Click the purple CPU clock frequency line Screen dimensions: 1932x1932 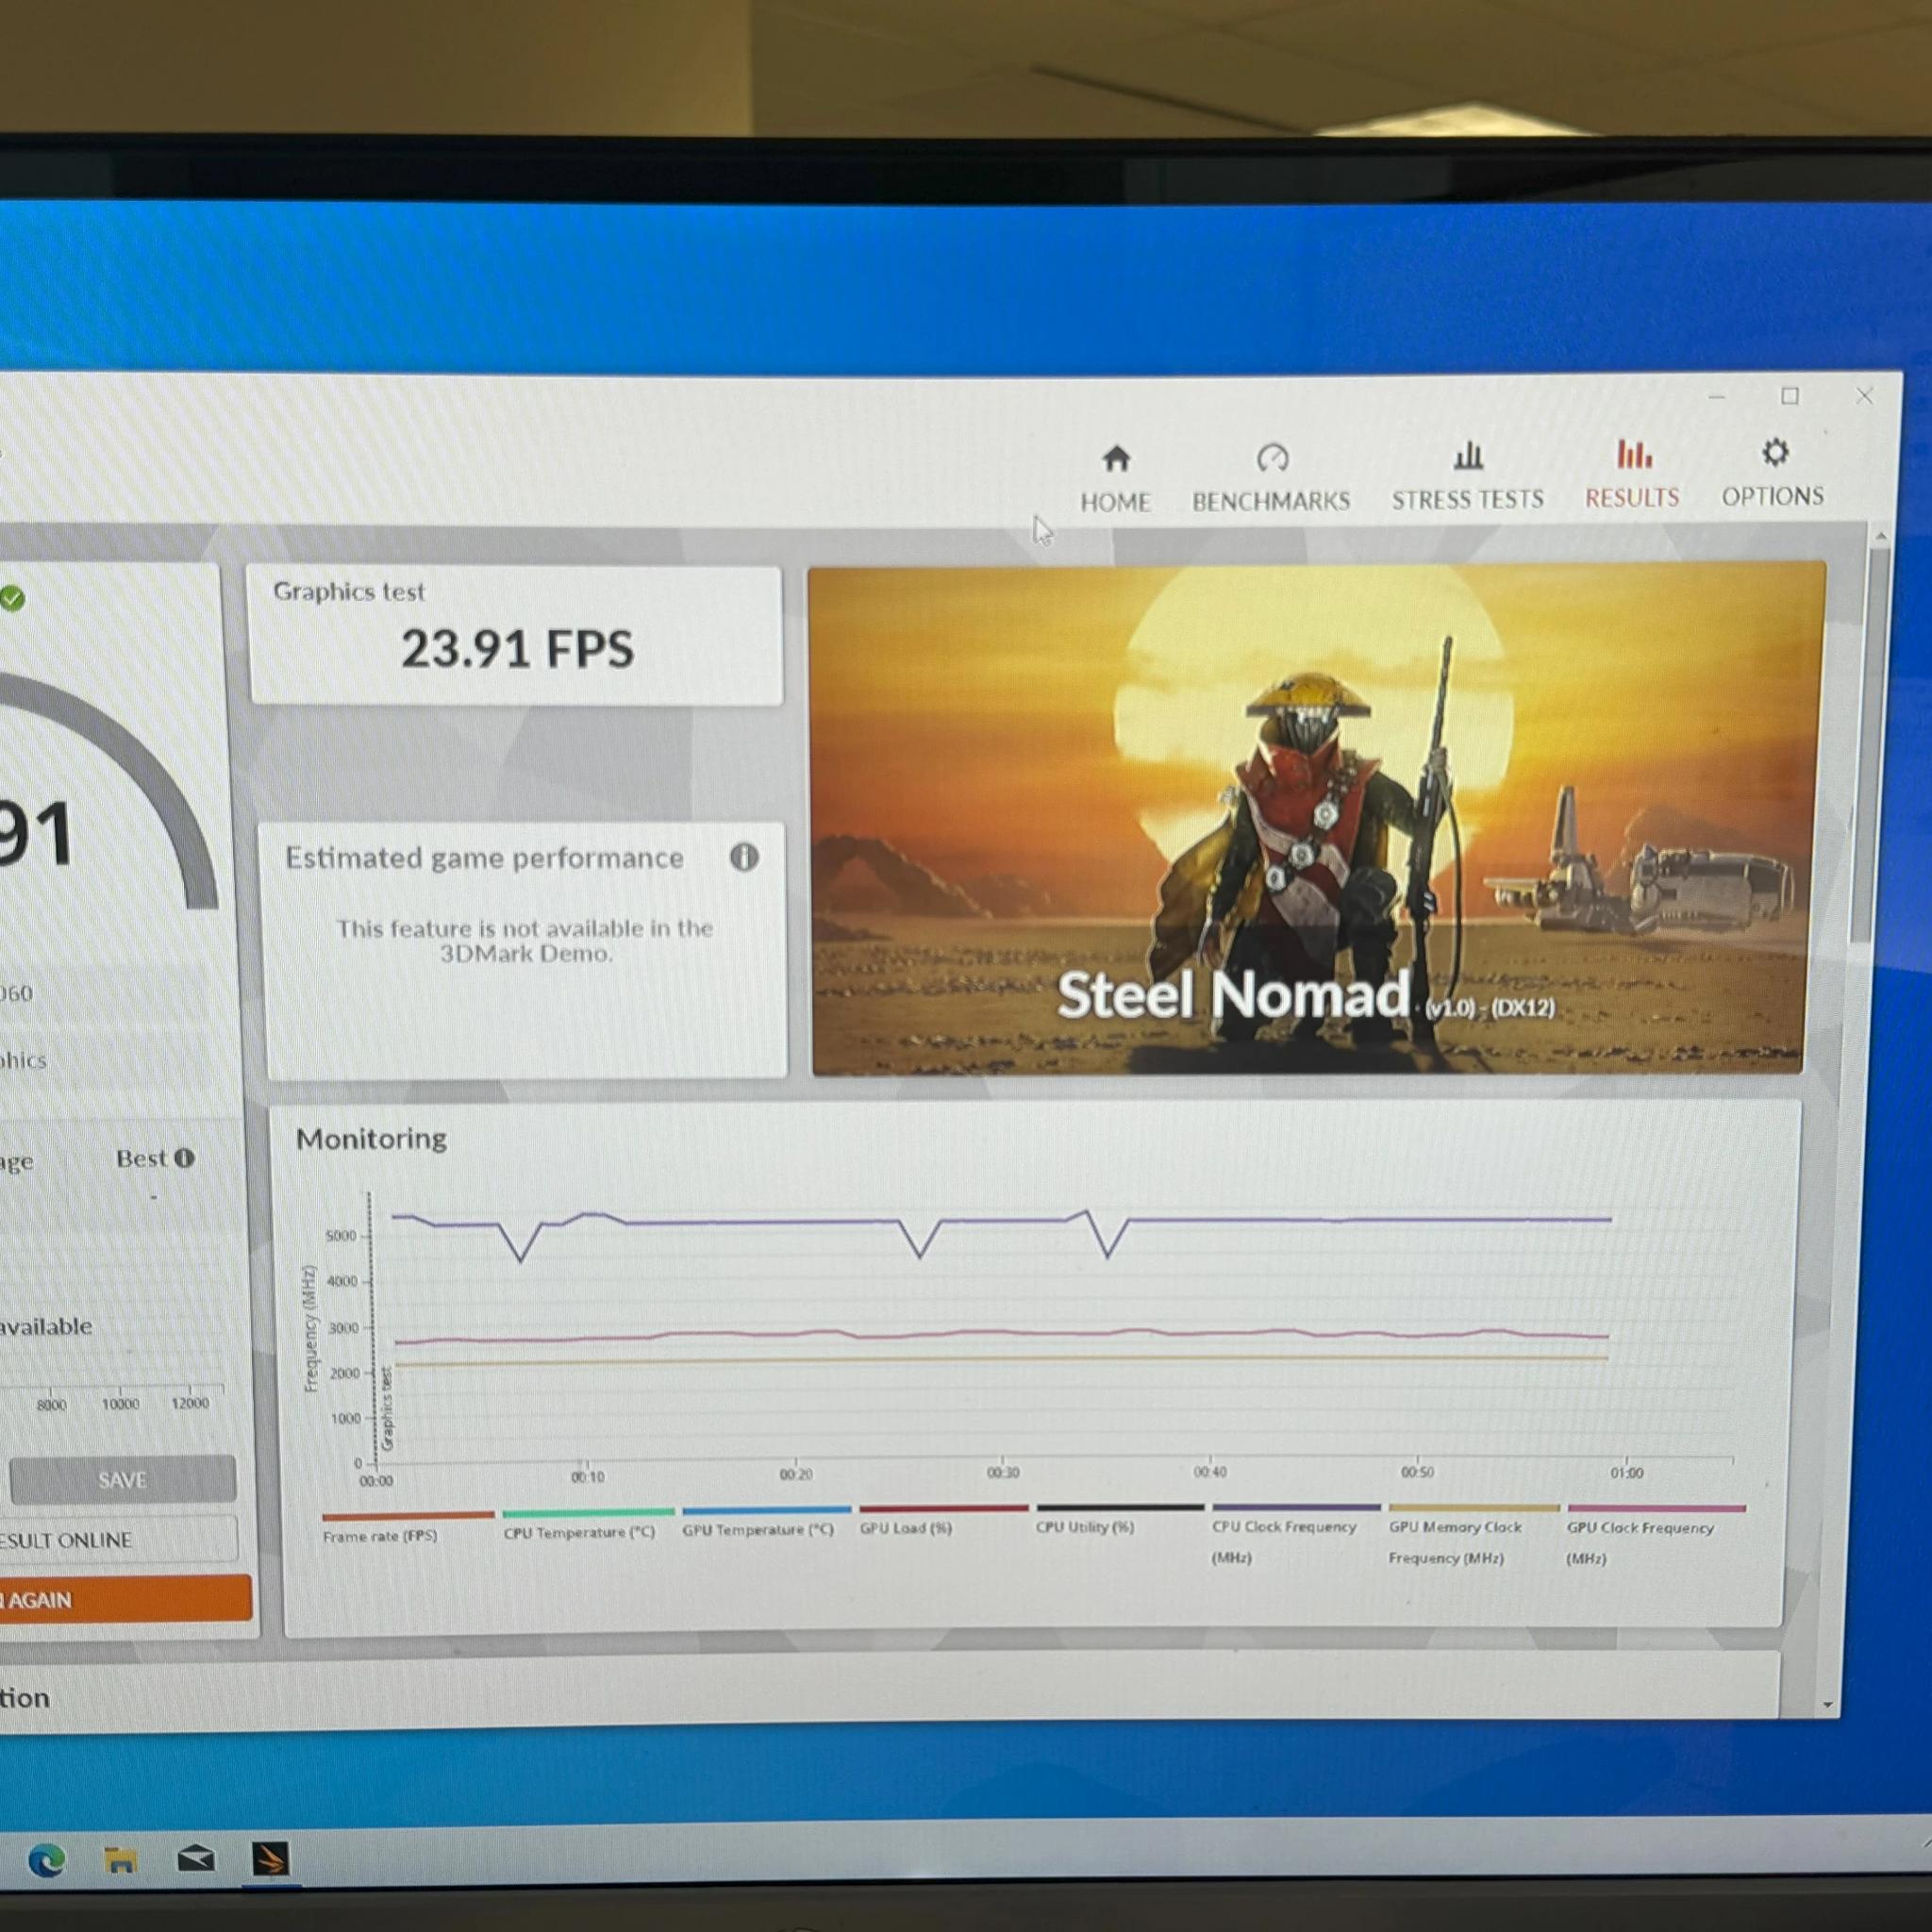pos(1000,1221)
